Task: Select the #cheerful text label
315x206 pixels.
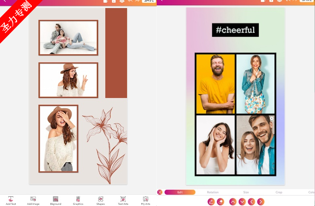Action: click(x=235, y=30)
